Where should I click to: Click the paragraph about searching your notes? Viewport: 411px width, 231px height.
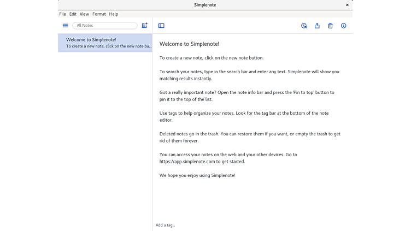click(x=249, y=75)
